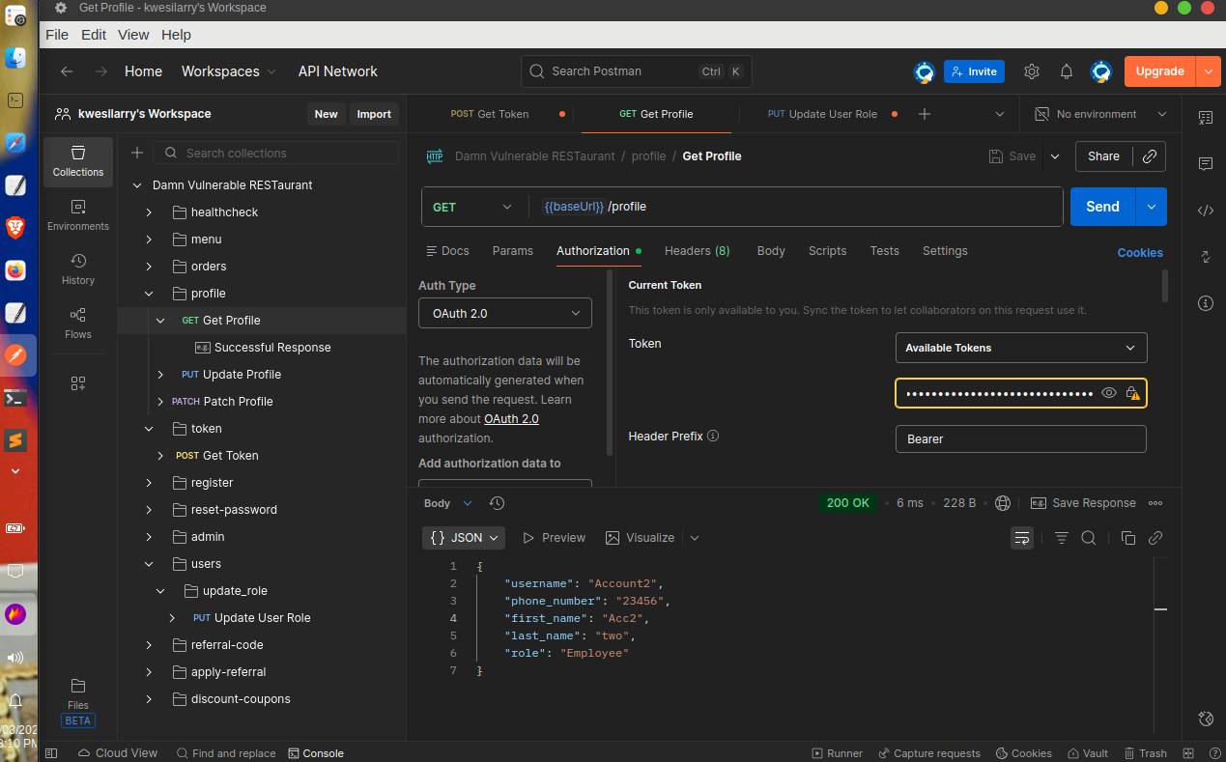Screen dimensions: 1226x762
Task: Open the Environments sidebar panel
Action: (x=78, y=214)
